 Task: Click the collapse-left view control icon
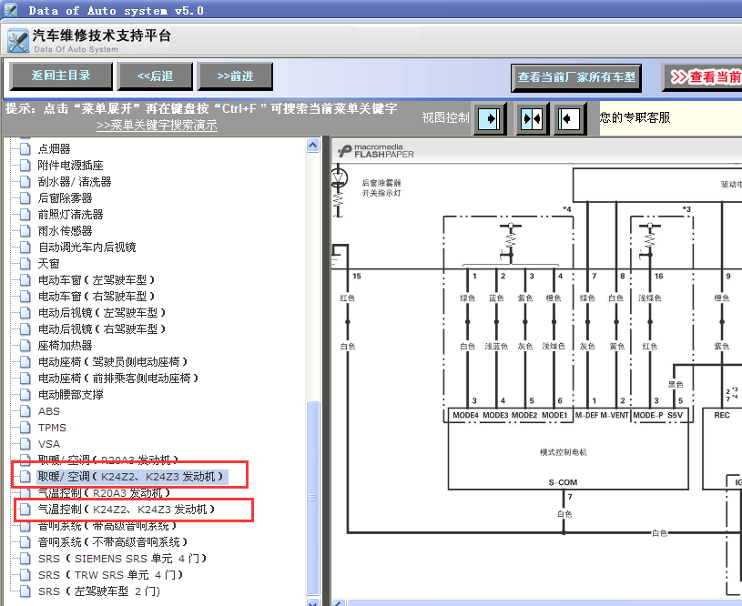click(x=569, y=118)
